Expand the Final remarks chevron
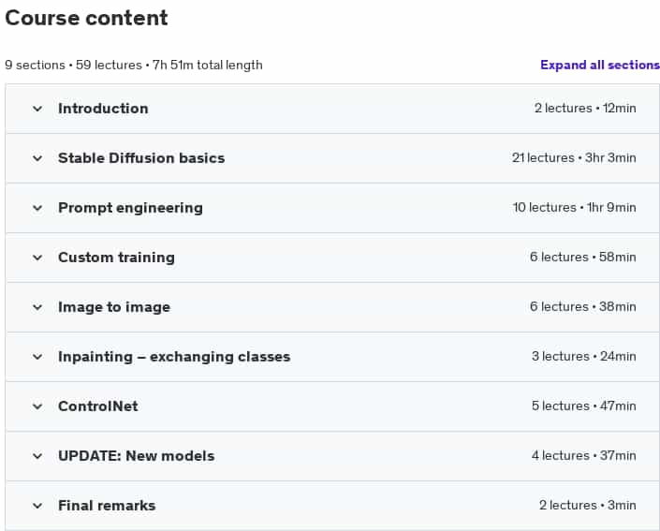The image size is (660, 531). point(37,506)
